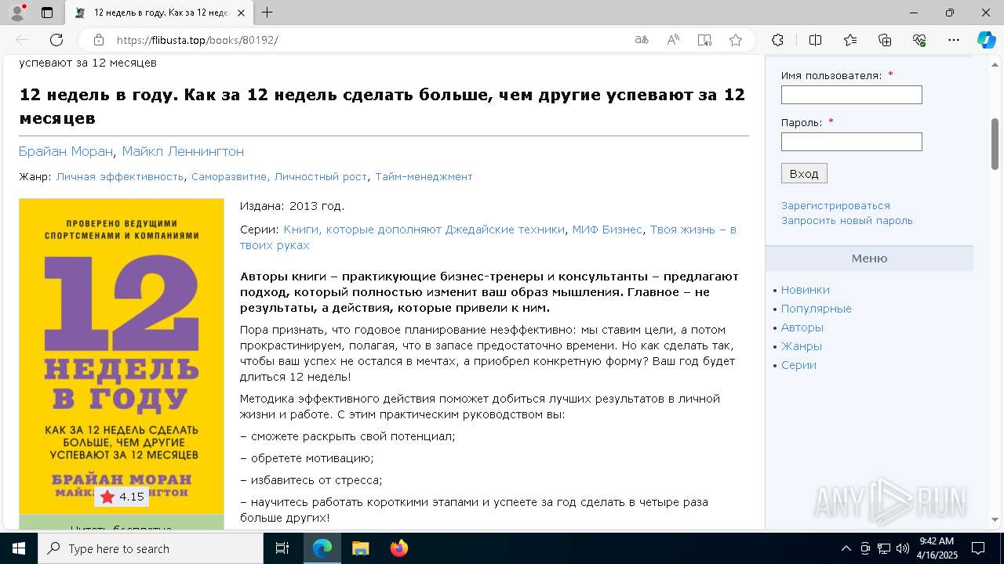Go back to the previous page
Screen dimensions: 1004x564
(22, 40)
